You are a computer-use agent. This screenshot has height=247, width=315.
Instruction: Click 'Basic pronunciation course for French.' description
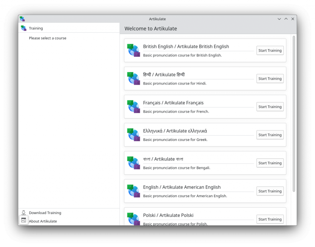coord(176,111)
